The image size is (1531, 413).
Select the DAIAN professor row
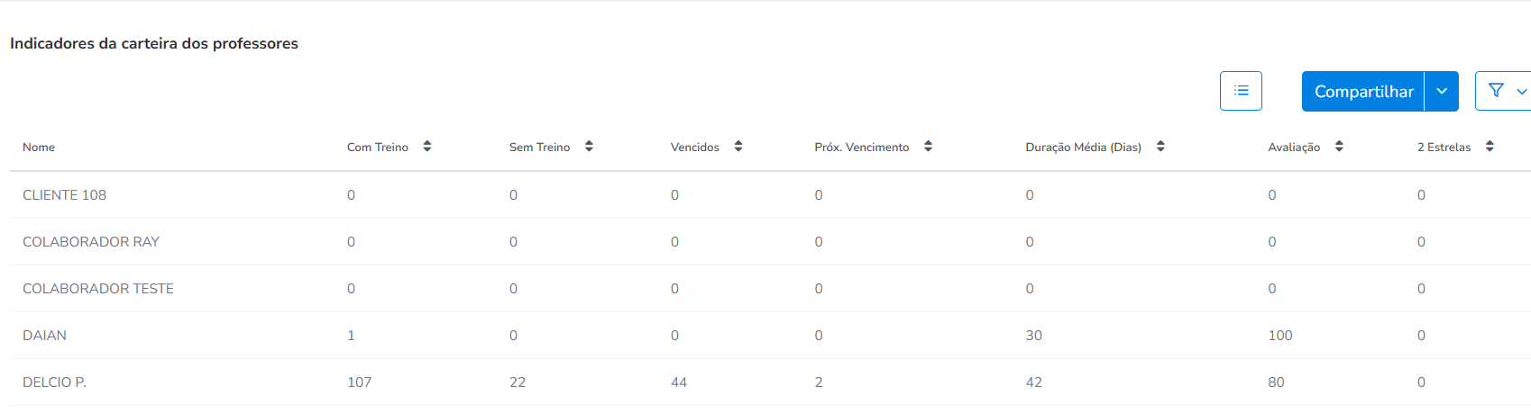(x=770, y=336)
